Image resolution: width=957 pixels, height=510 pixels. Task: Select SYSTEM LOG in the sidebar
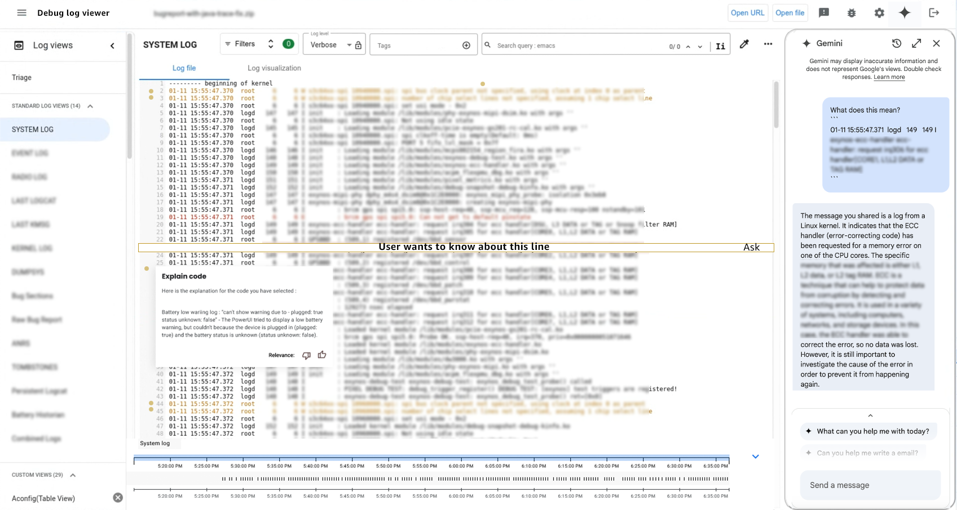click(x=55, y=129)
